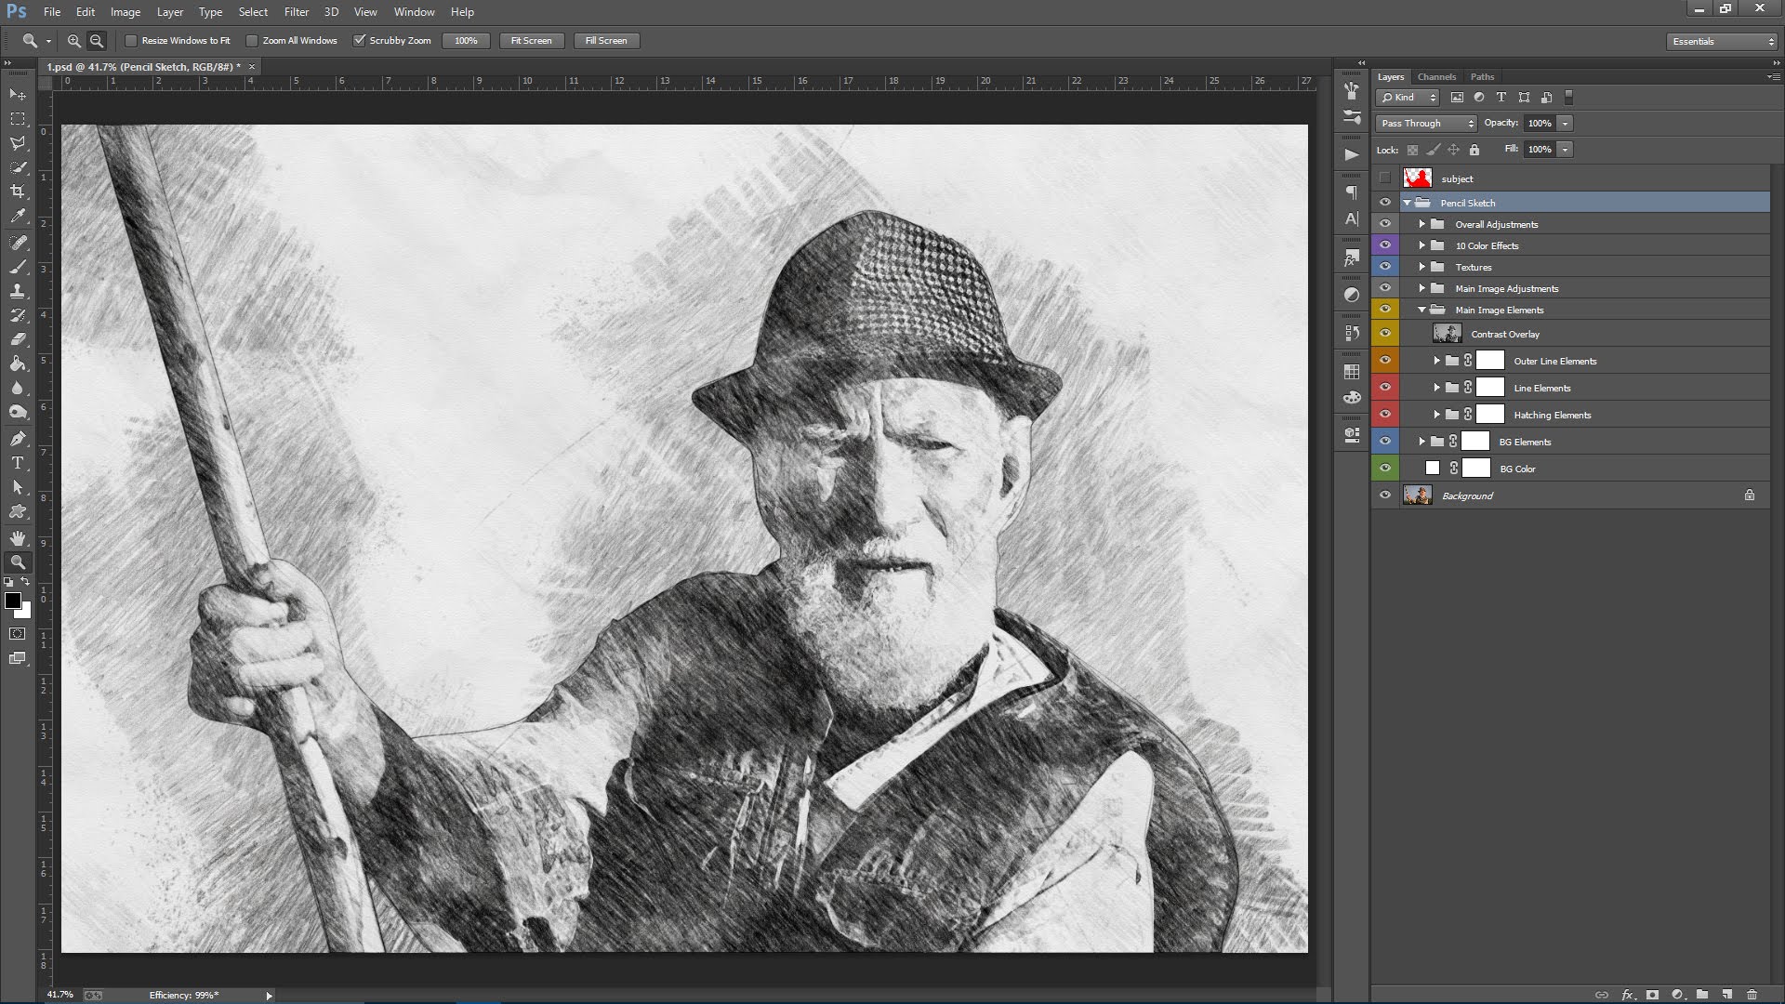
Task: Open the Filter menu
Action: (x=296, y=12)
